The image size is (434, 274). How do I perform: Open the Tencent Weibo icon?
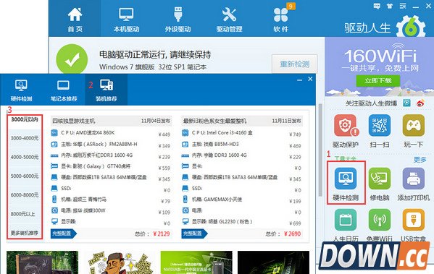[406, 103]
